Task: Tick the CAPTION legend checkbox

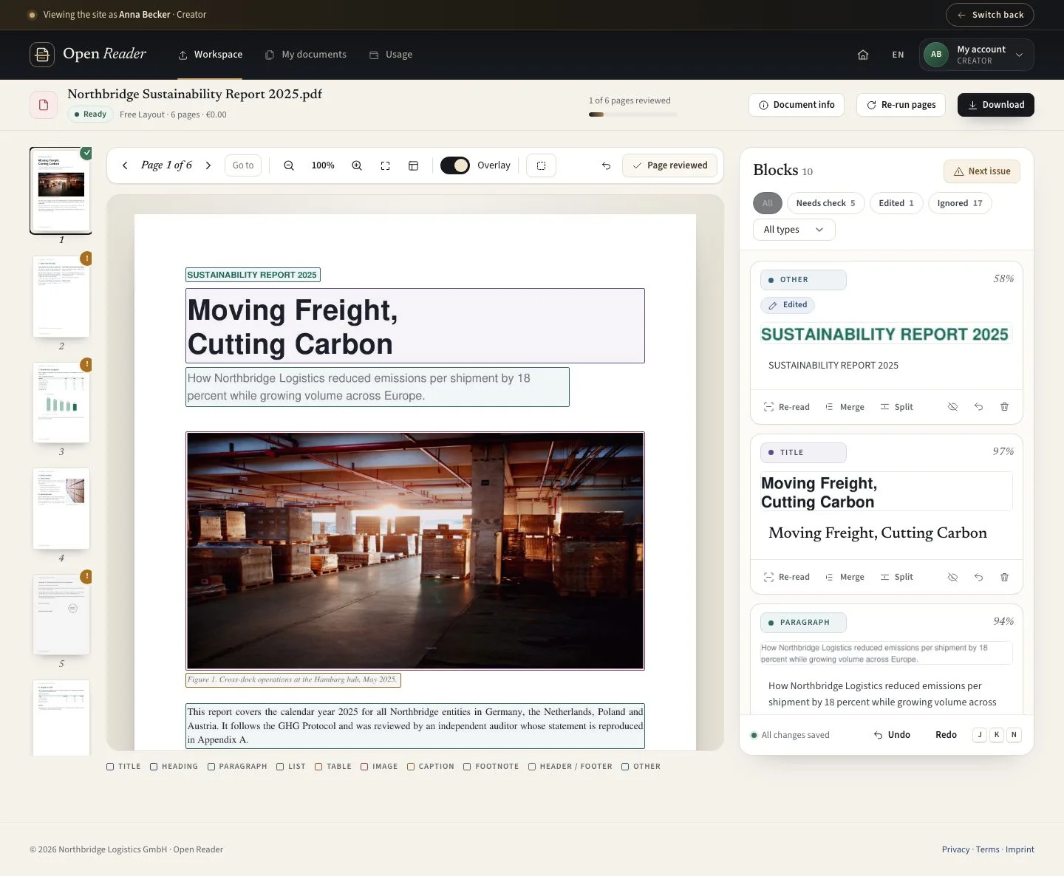Action: 411,767
